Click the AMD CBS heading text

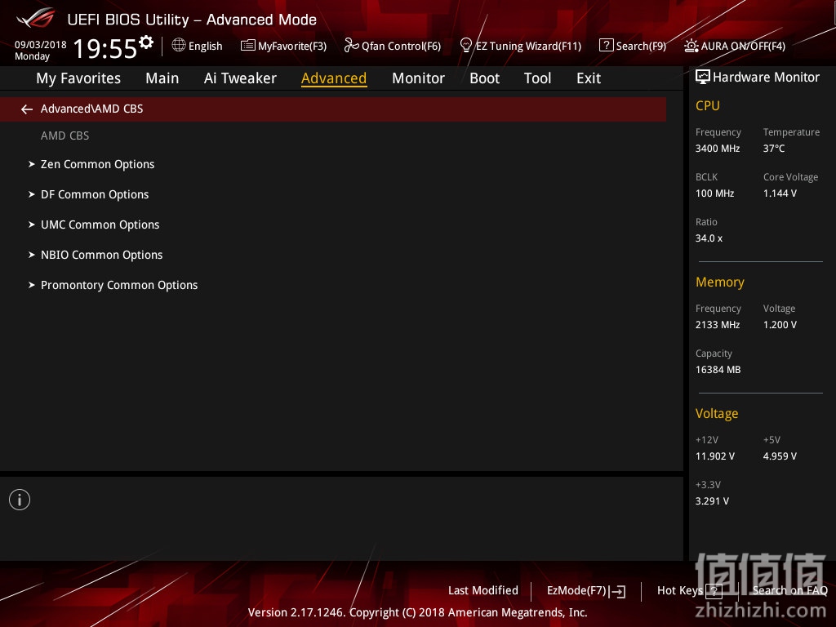coord(65,136)
